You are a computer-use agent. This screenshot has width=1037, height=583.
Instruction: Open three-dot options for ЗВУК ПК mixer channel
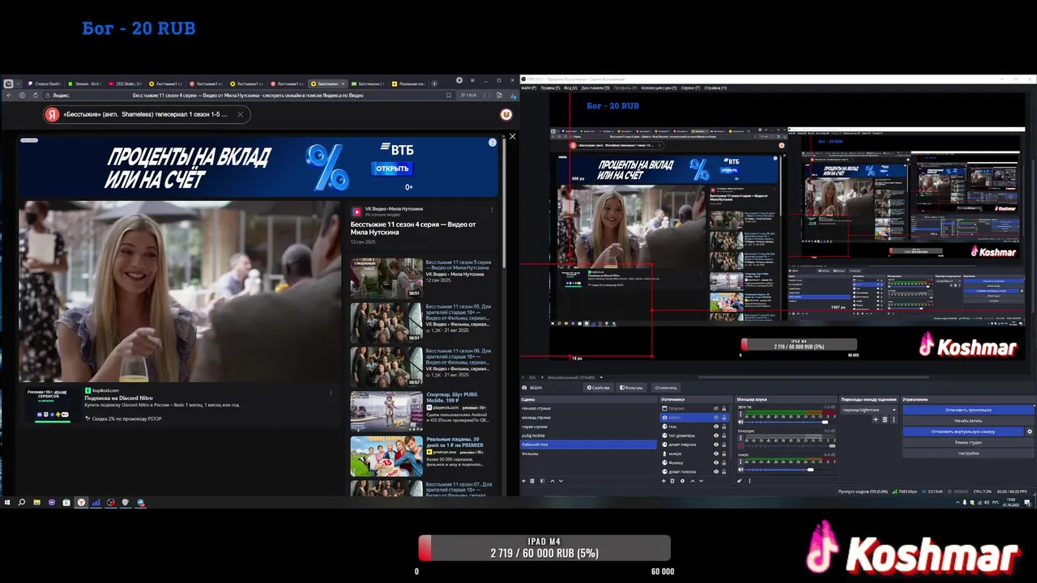(x=740, y=414)
